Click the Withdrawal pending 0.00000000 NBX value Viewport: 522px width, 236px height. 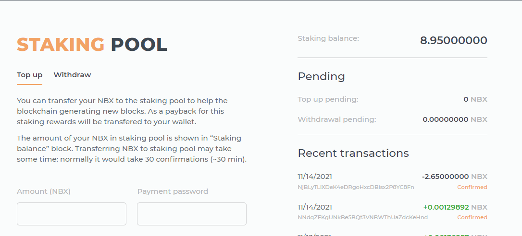[x=455, y=119]
